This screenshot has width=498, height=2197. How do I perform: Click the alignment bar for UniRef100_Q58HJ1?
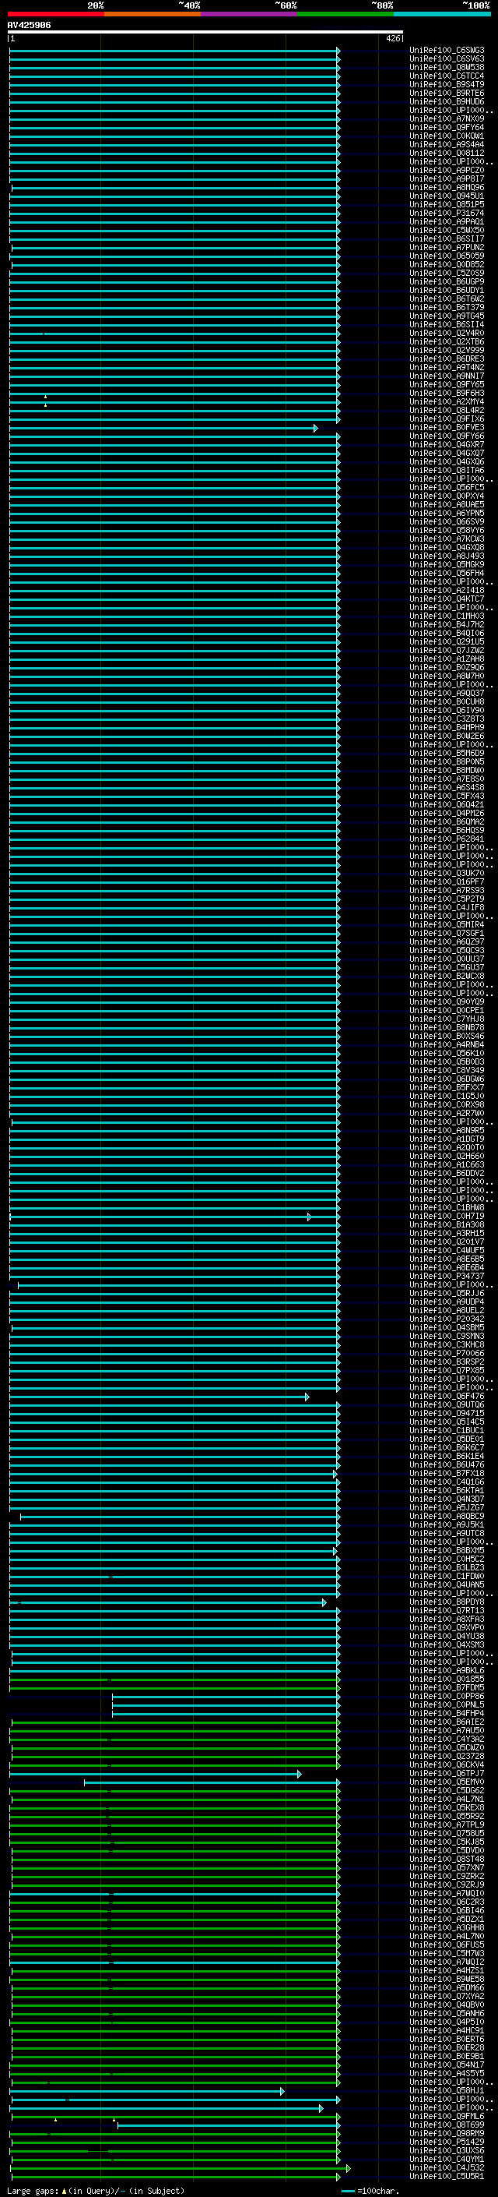(x=146, y=2091)
